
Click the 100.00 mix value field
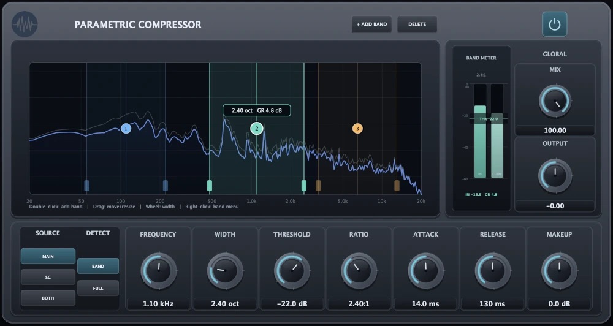coord(555,130)
